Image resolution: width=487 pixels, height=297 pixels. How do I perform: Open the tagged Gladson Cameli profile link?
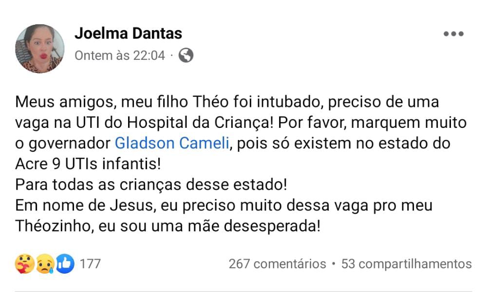[172, 143]
